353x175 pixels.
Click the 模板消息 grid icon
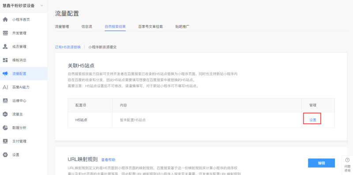tap(5, 60)
